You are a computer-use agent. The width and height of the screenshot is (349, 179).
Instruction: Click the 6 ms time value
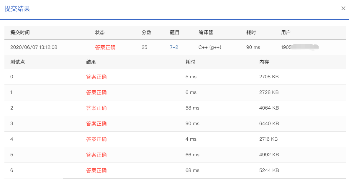point(191,92)
